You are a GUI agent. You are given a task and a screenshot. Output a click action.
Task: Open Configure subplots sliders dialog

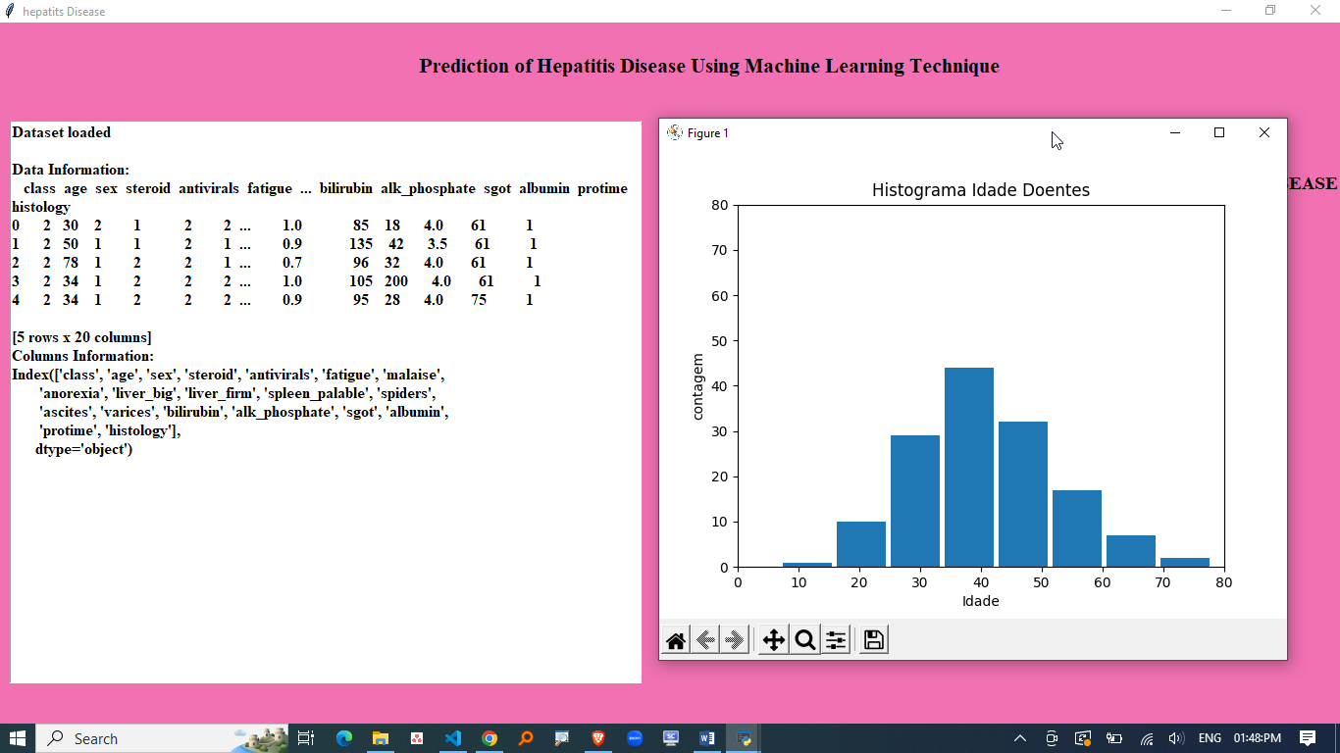tap(836, 640)
